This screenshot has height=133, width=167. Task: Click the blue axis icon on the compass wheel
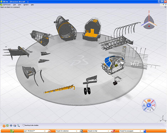tap(144, 105)
